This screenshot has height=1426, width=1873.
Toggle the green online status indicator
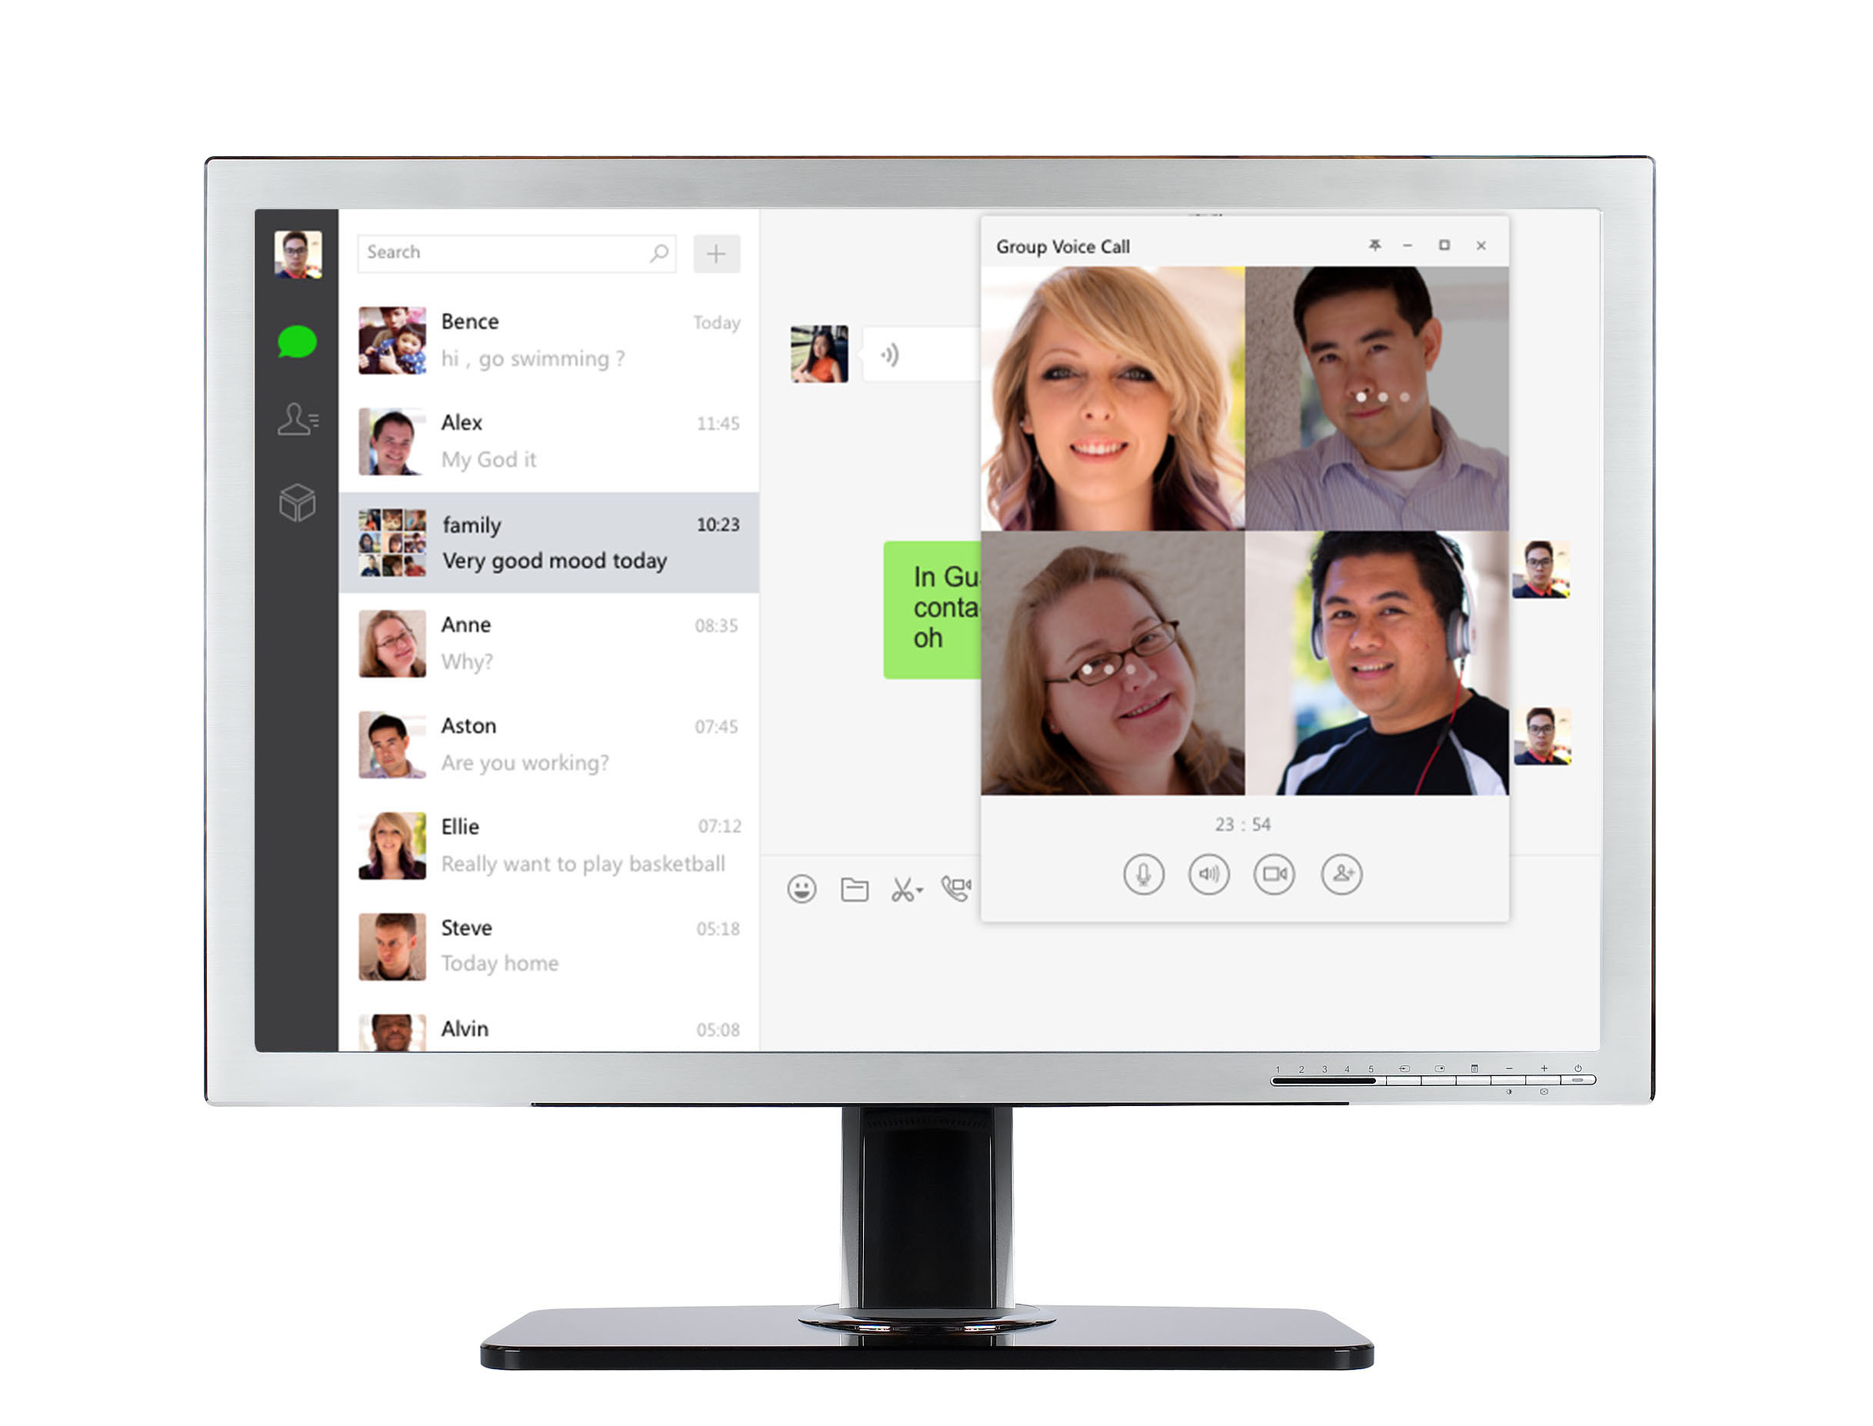297,342
